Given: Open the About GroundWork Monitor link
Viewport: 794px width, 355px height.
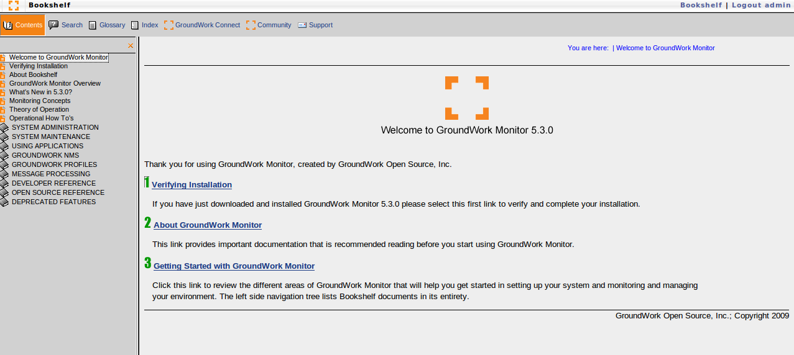Looking at the screenshot, I should (208, 225).
